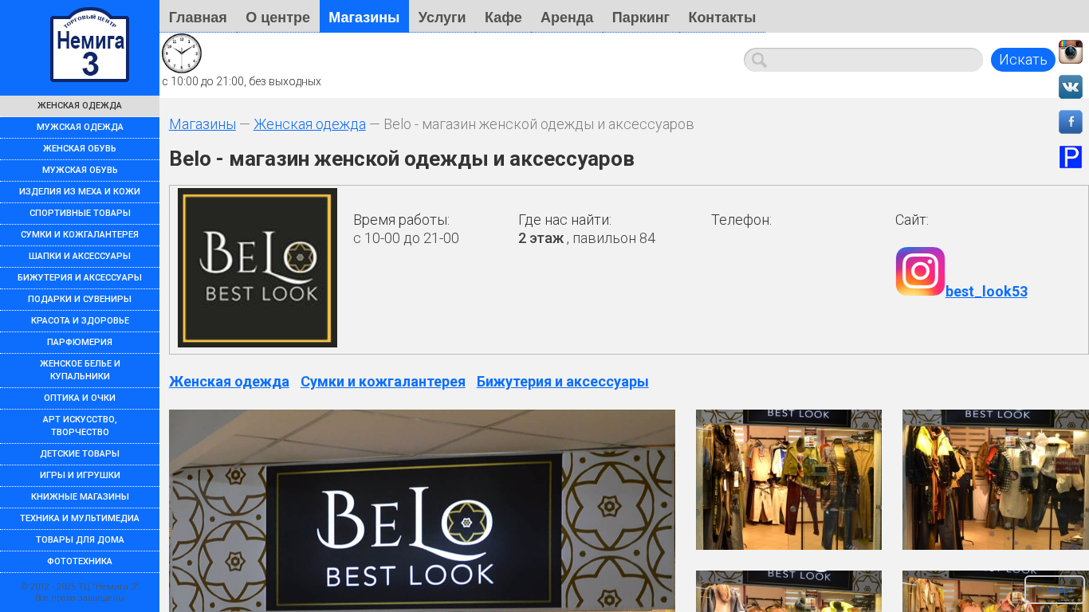The height and width of the screenshot is (612, 1089).
Task: Open the large Belo Best Look sign photo
Action: pyautogui.click(x=422, y=511)
